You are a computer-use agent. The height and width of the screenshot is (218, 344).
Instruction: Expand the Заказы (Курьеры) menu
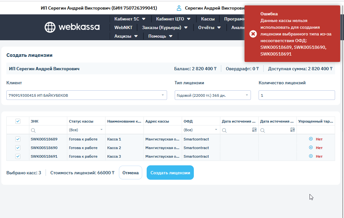tap(165, 27)
